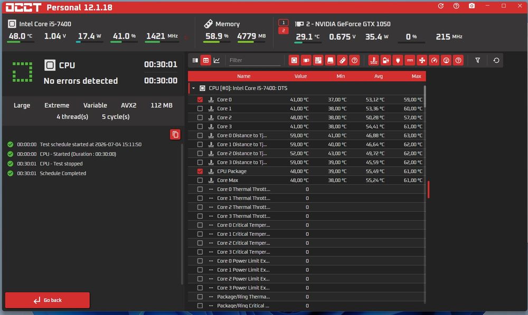
Task: Sort by the Name column header
Action: point(243,77)
